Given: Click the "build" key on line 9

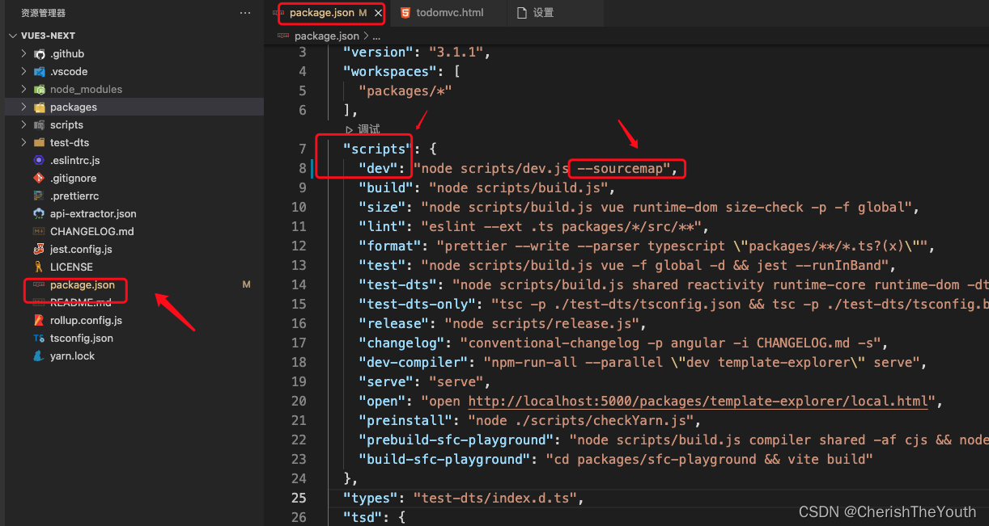Looking at the screenshot, I should click(x=386, y=187).
